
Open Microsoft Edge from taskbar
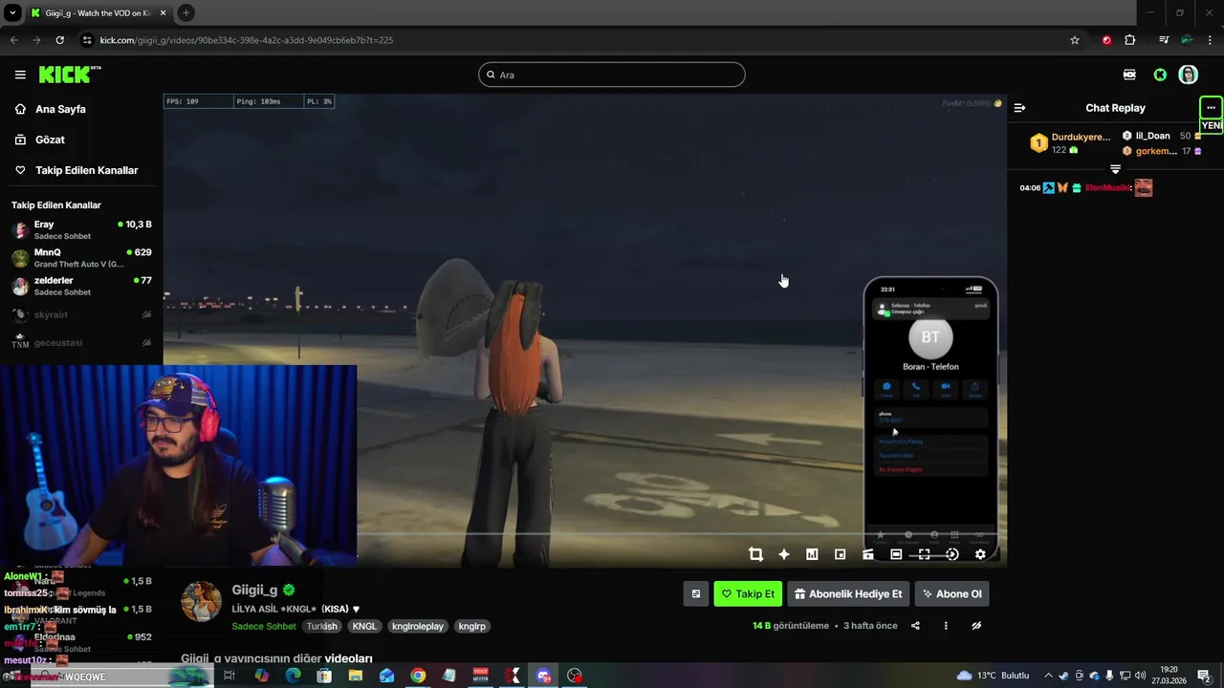click(293, 676)
